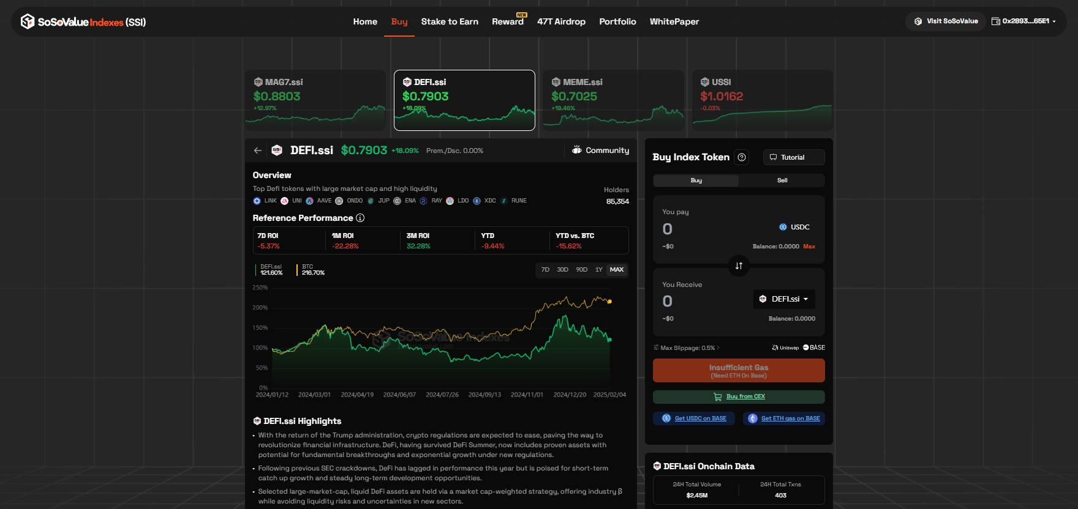Image resolution: width=1078 pixels, height=509 pixels.
Task: Toggle the BTC chart series legend
Action: [x=311, y=270]
